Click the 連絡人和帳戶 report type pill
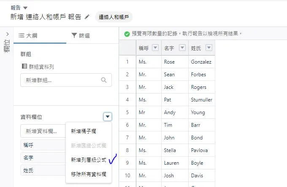 (114, 17)
